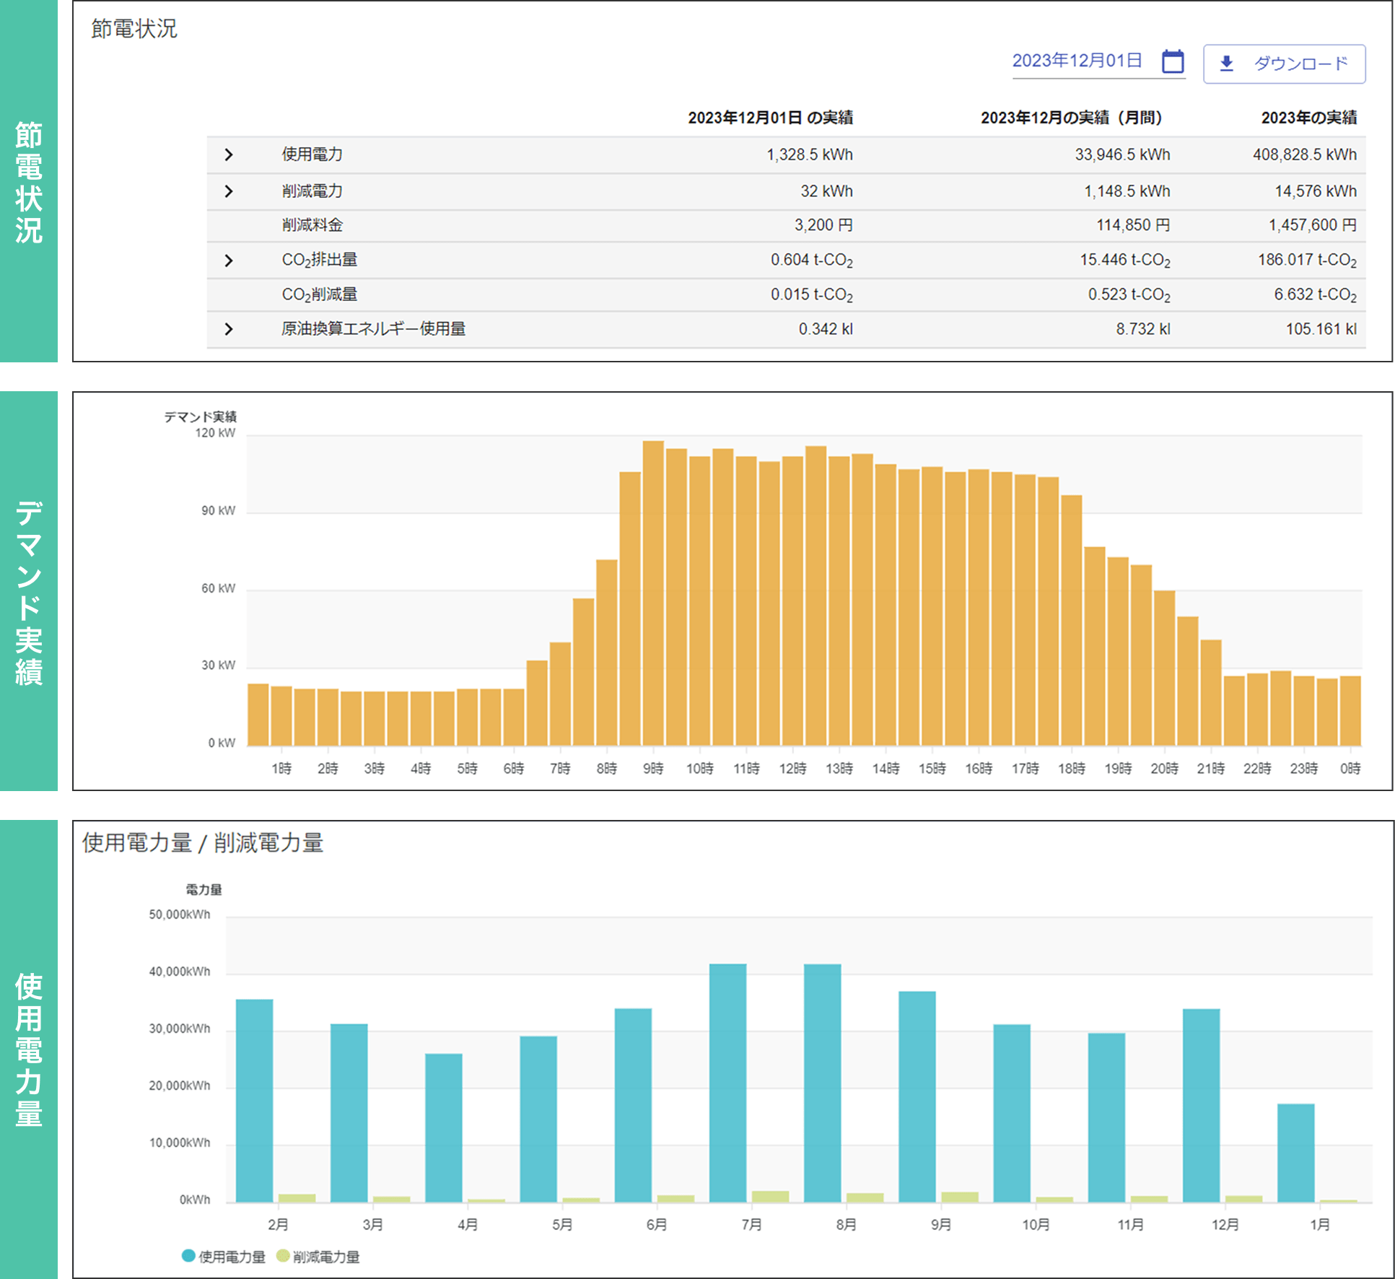Click the 1月 blue usage bar
The width and height of the screenshot is (1395, 1279).
[x=1295, y=1153]
